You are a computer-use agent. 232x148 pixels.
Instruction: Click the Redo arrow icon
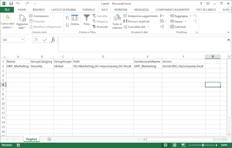coord(27,3)
